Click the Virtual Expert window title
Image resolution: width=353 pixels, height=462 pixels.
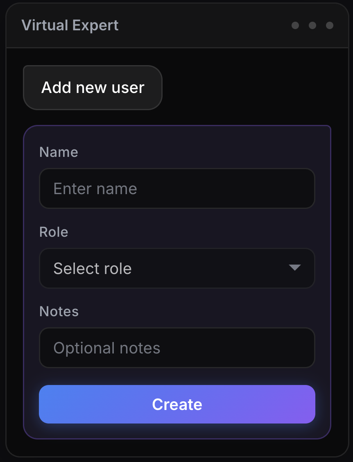click(70, 25)
